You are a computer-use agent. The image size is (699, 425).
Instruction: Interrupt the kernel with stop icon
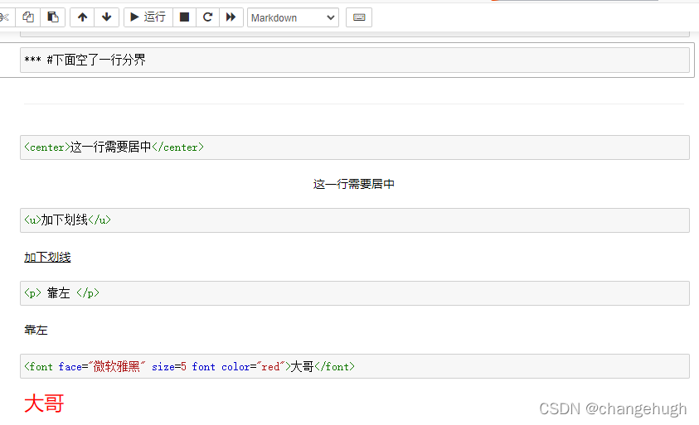(184, 17)
